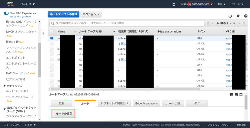
Task: Open the フィードバック footer link
Action: 12,125
